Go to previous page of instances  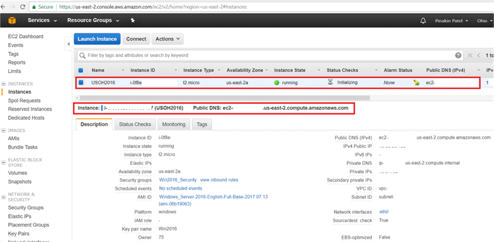pyautogui.click(x=479, y=55)
